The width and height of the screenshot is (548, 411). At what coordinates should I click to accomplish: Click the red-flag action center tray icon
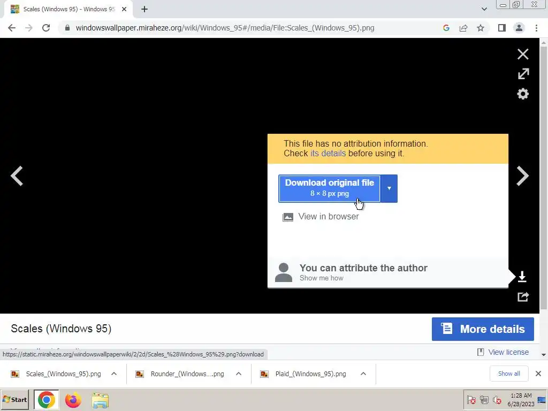pyautogui.click(x=471, y=400)
